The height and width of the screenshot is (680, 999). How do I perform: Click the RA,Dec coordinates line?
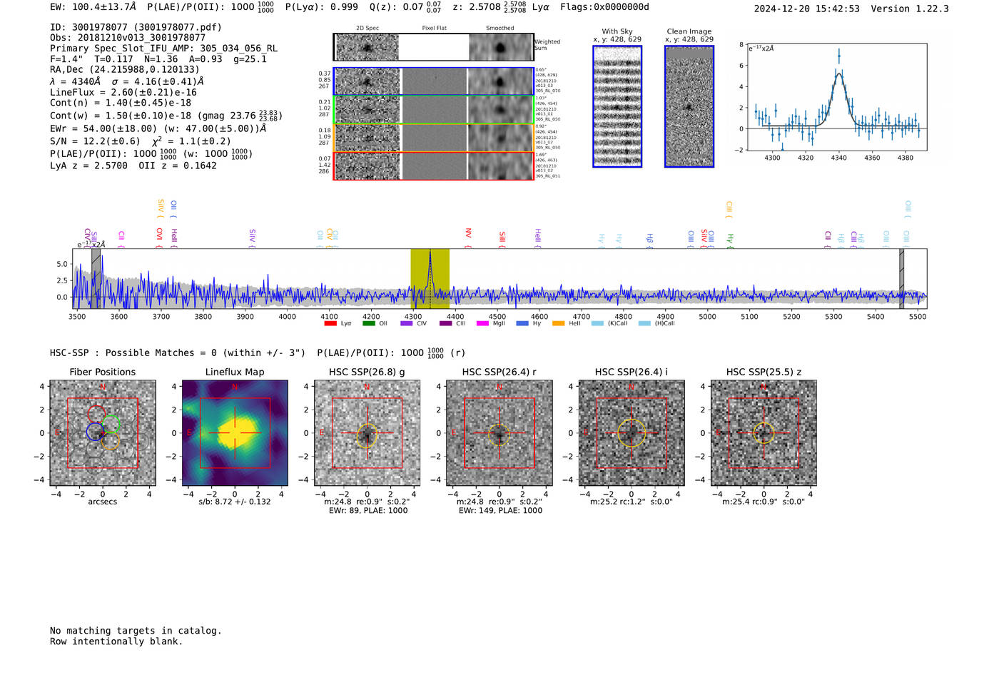[125, 70]
